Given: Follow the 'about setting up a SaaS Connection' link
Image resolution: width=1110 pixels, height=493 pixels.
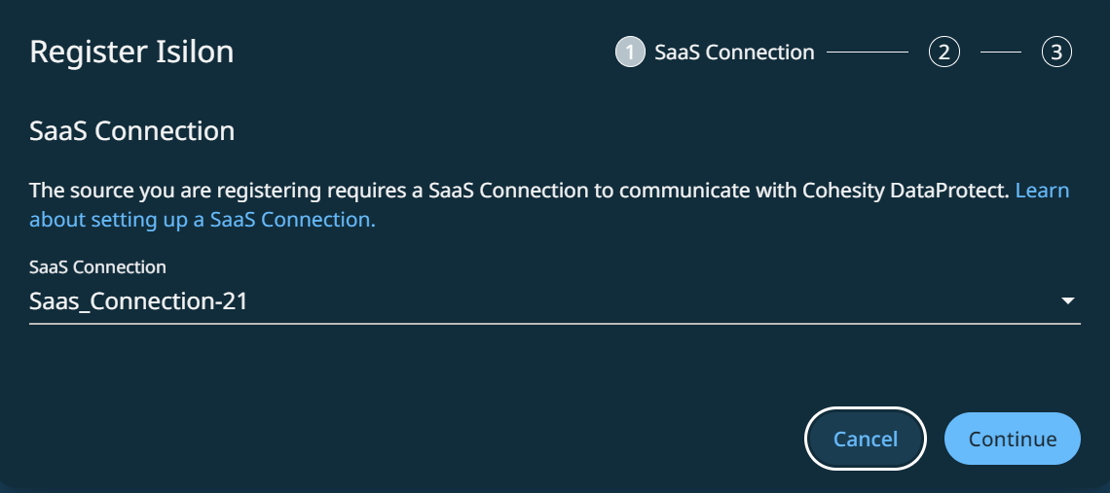Looking at the screenshot, I should 202,220.
